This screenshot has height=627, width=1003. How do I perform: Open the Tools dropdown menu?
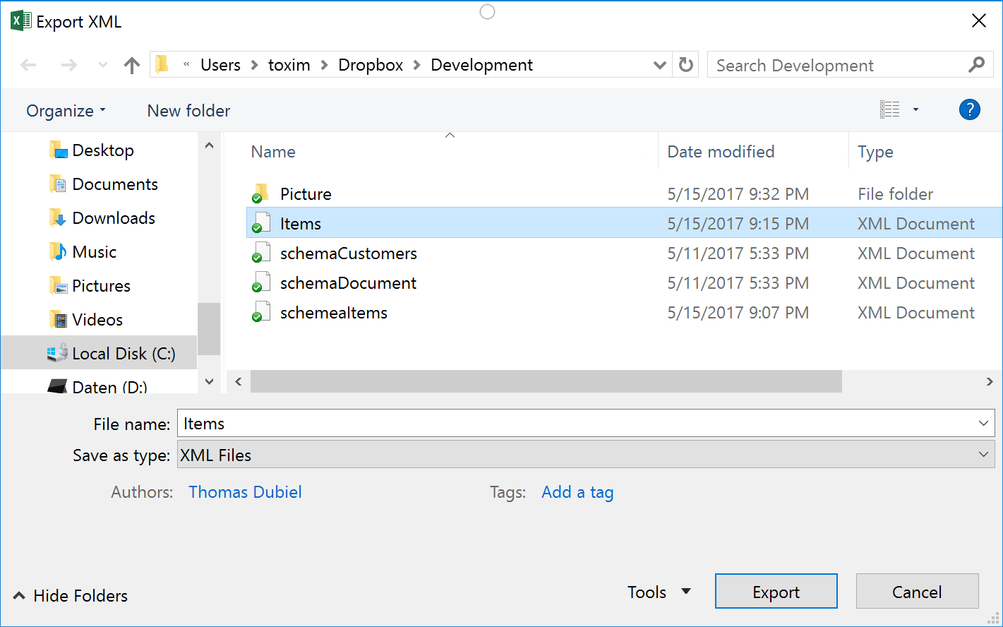tap(659, 592)
